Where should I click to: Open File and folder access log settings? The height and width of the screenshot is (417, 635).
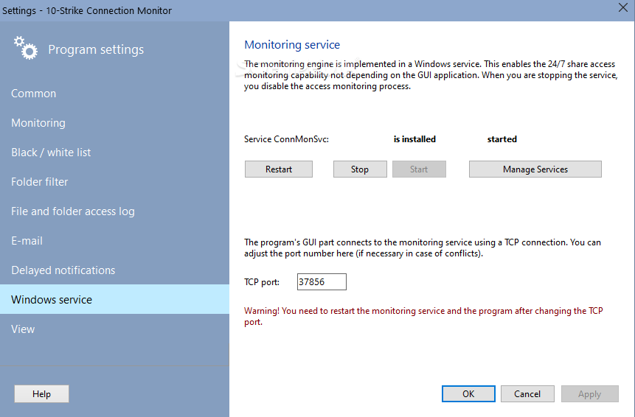point(114,211)
